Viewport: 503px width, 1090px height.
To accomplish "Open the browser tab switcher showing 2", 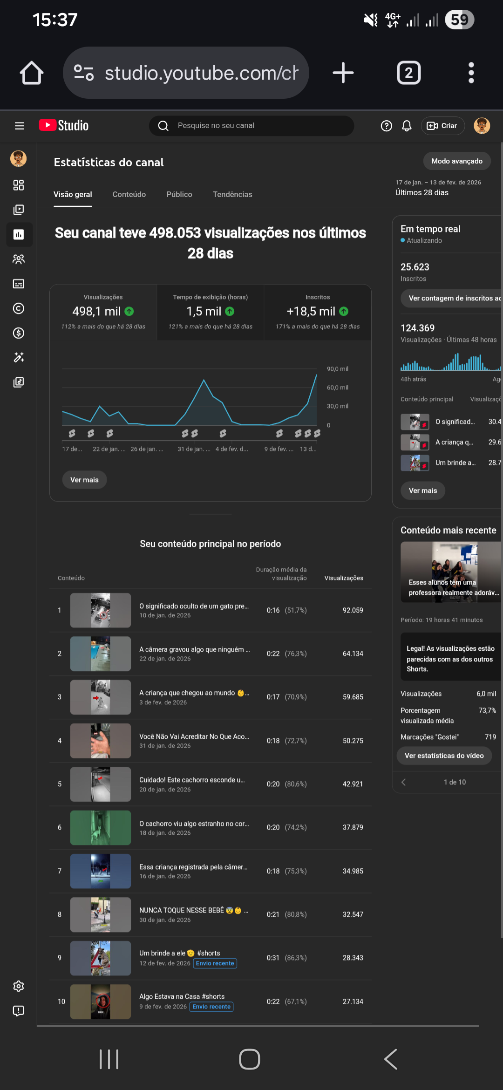I will click(408, 73).
